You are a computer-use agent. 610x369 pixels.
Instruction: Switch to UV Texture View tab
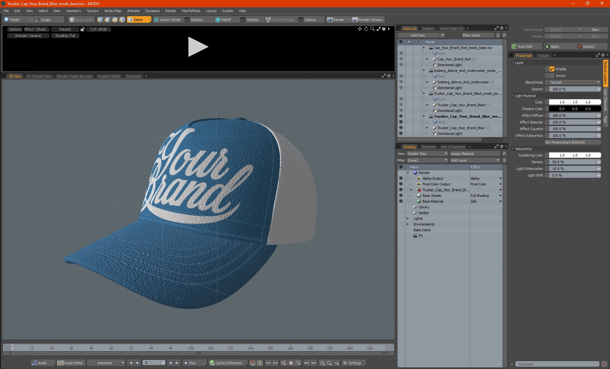click(x=39, y=76)
